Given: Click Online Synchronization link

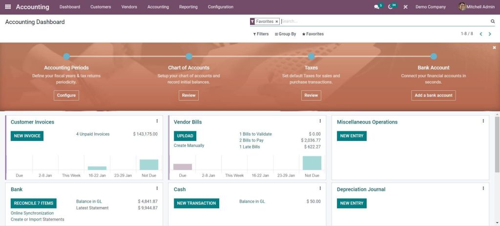Looking at the screenshot, I should tap(32, 213).
